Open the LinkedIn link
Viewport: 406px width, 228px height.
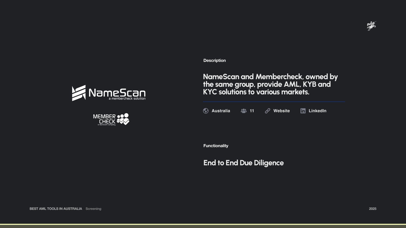[x=317, y=111]
